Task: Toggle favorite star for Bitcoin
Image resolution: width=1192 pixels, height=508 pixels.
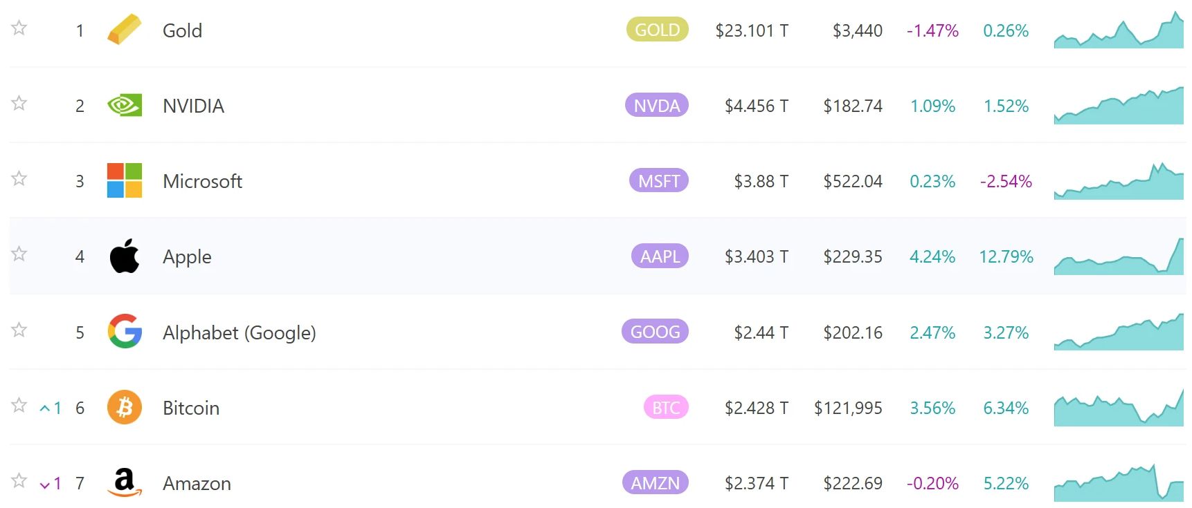Action: (19, 405)
